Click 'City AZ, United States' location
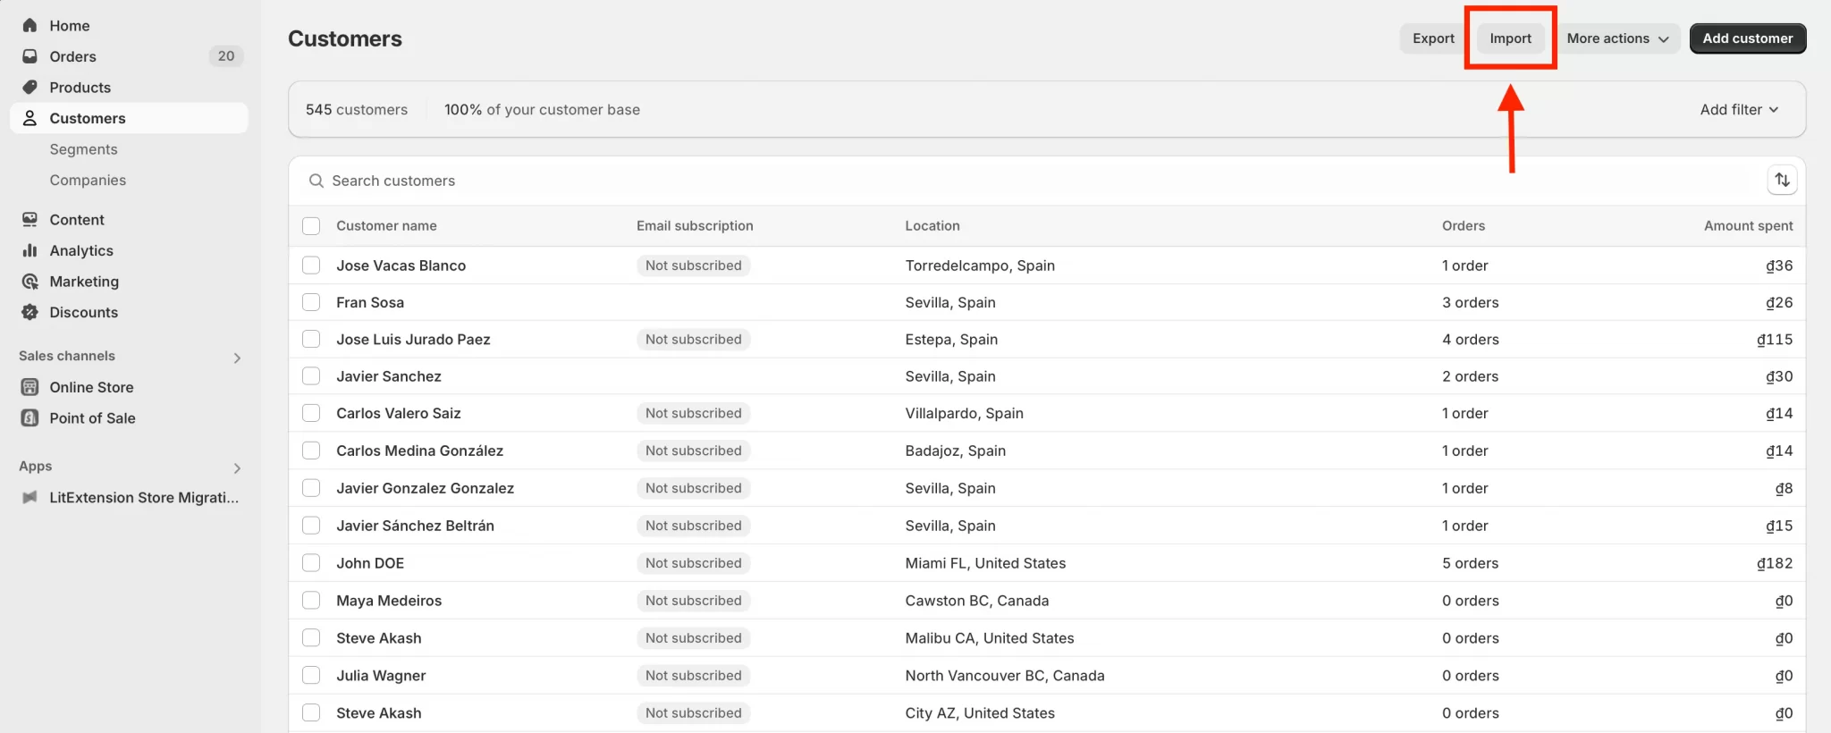 [x=980, y=713]
